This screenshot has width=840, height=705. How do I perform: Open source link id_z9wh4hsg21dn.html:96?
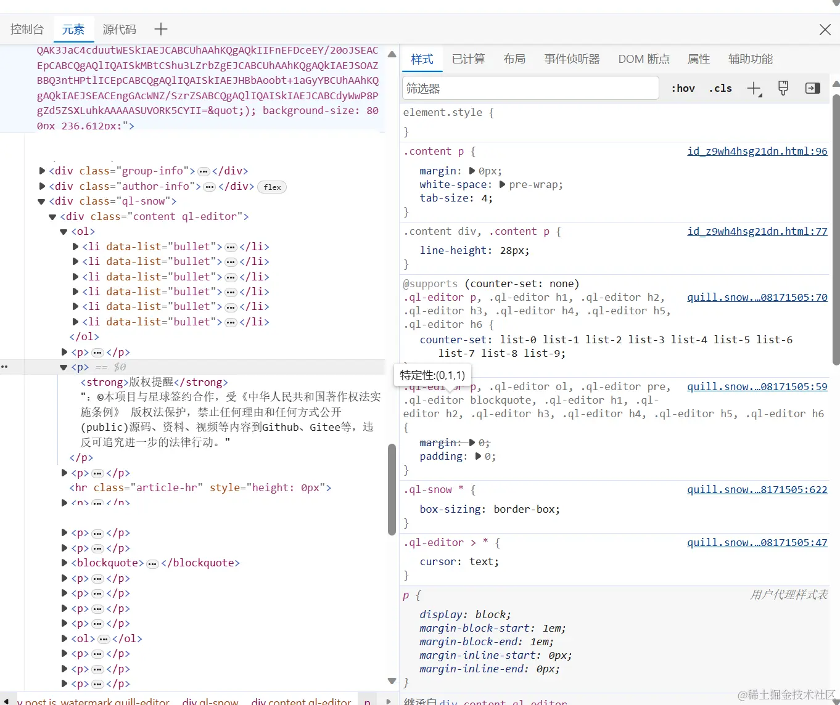757,152
